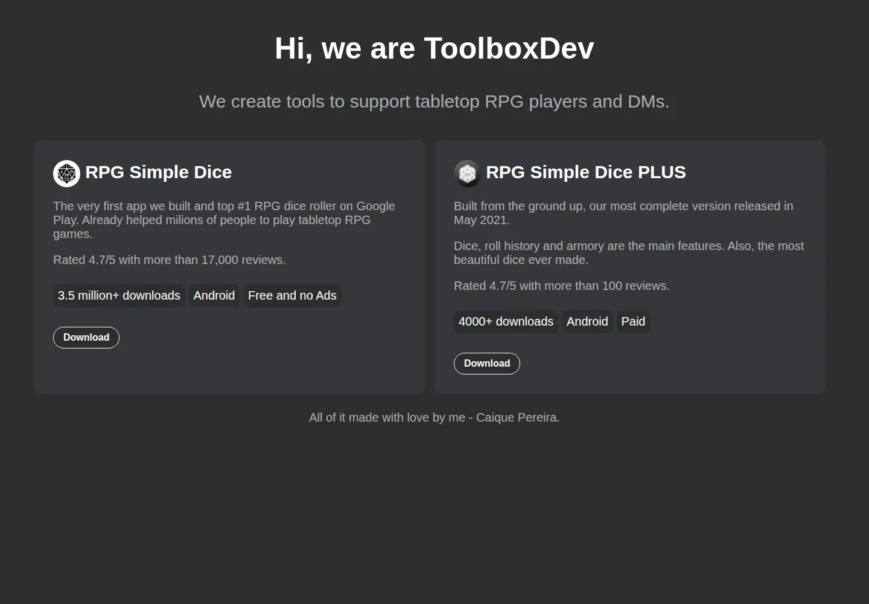Click the 'top #1 RPG dice roller' description
Image resolution: width=869 pixels, height=604 pixels.
pyautogui.click(x=224, y=220)
